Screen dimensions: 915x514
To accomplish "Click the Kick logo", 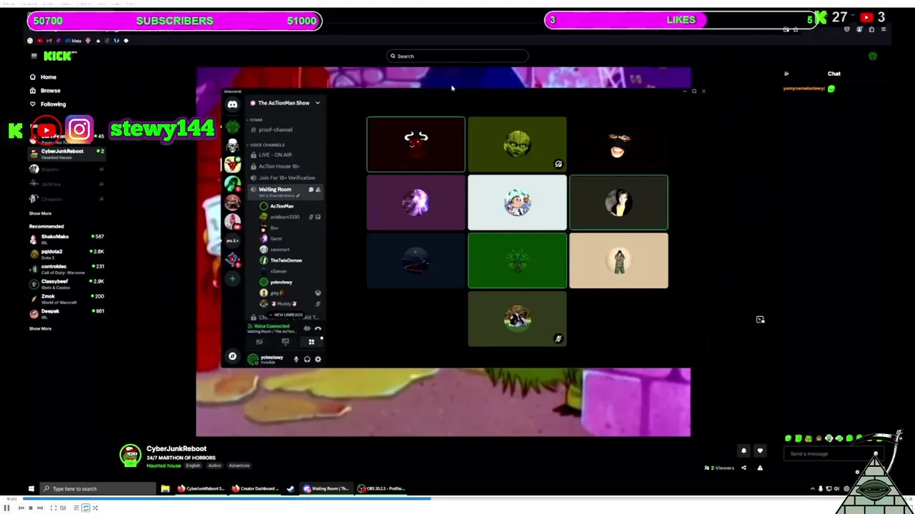I will point(57,56).
